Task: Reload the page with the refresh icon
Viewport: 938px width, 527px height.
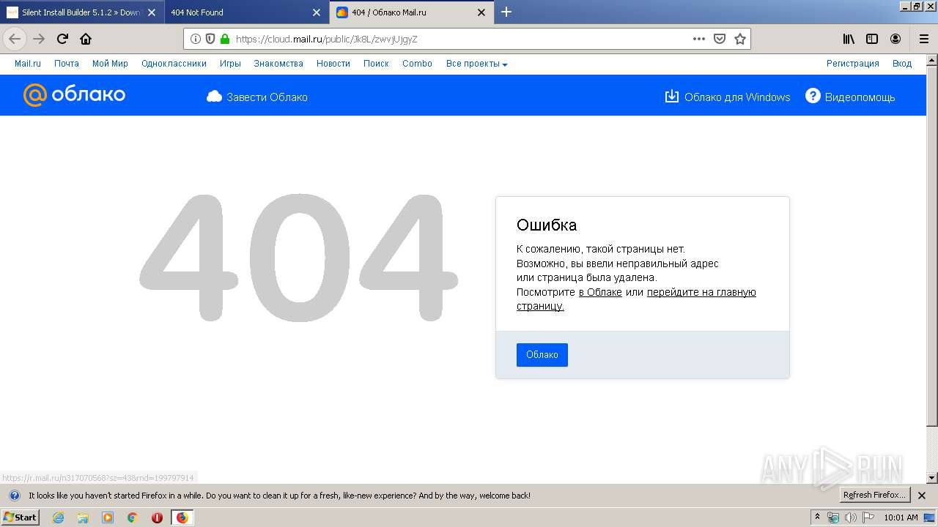Action: 63,39
